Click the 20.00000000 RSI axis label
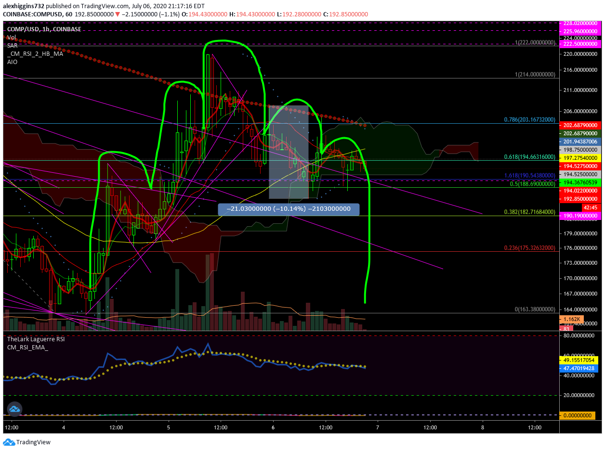605x451 pixels. pos(579,395)
